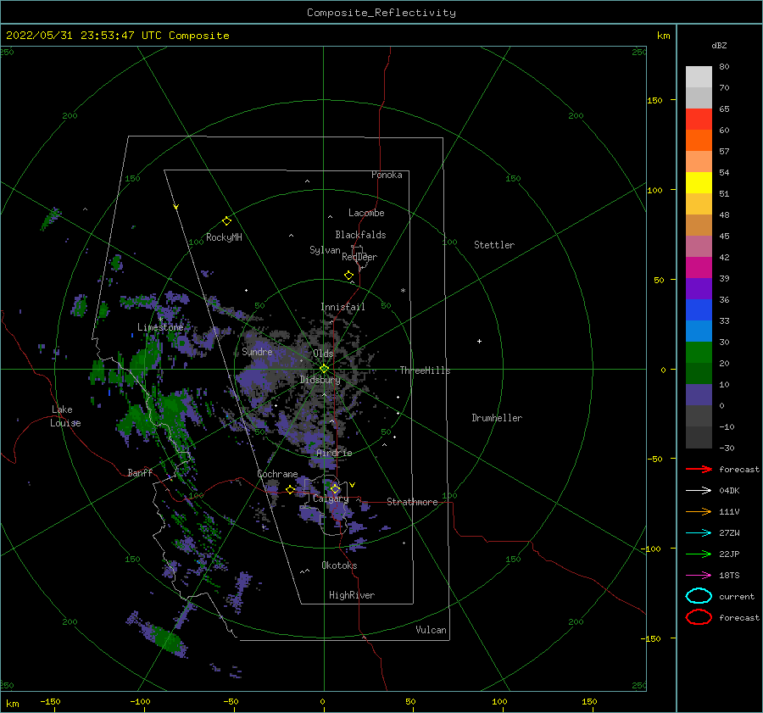The width and height of the screenshot is (763, 713).
Task: Click the cyan 27ZW arrow in legend
Action: (699, 533)
